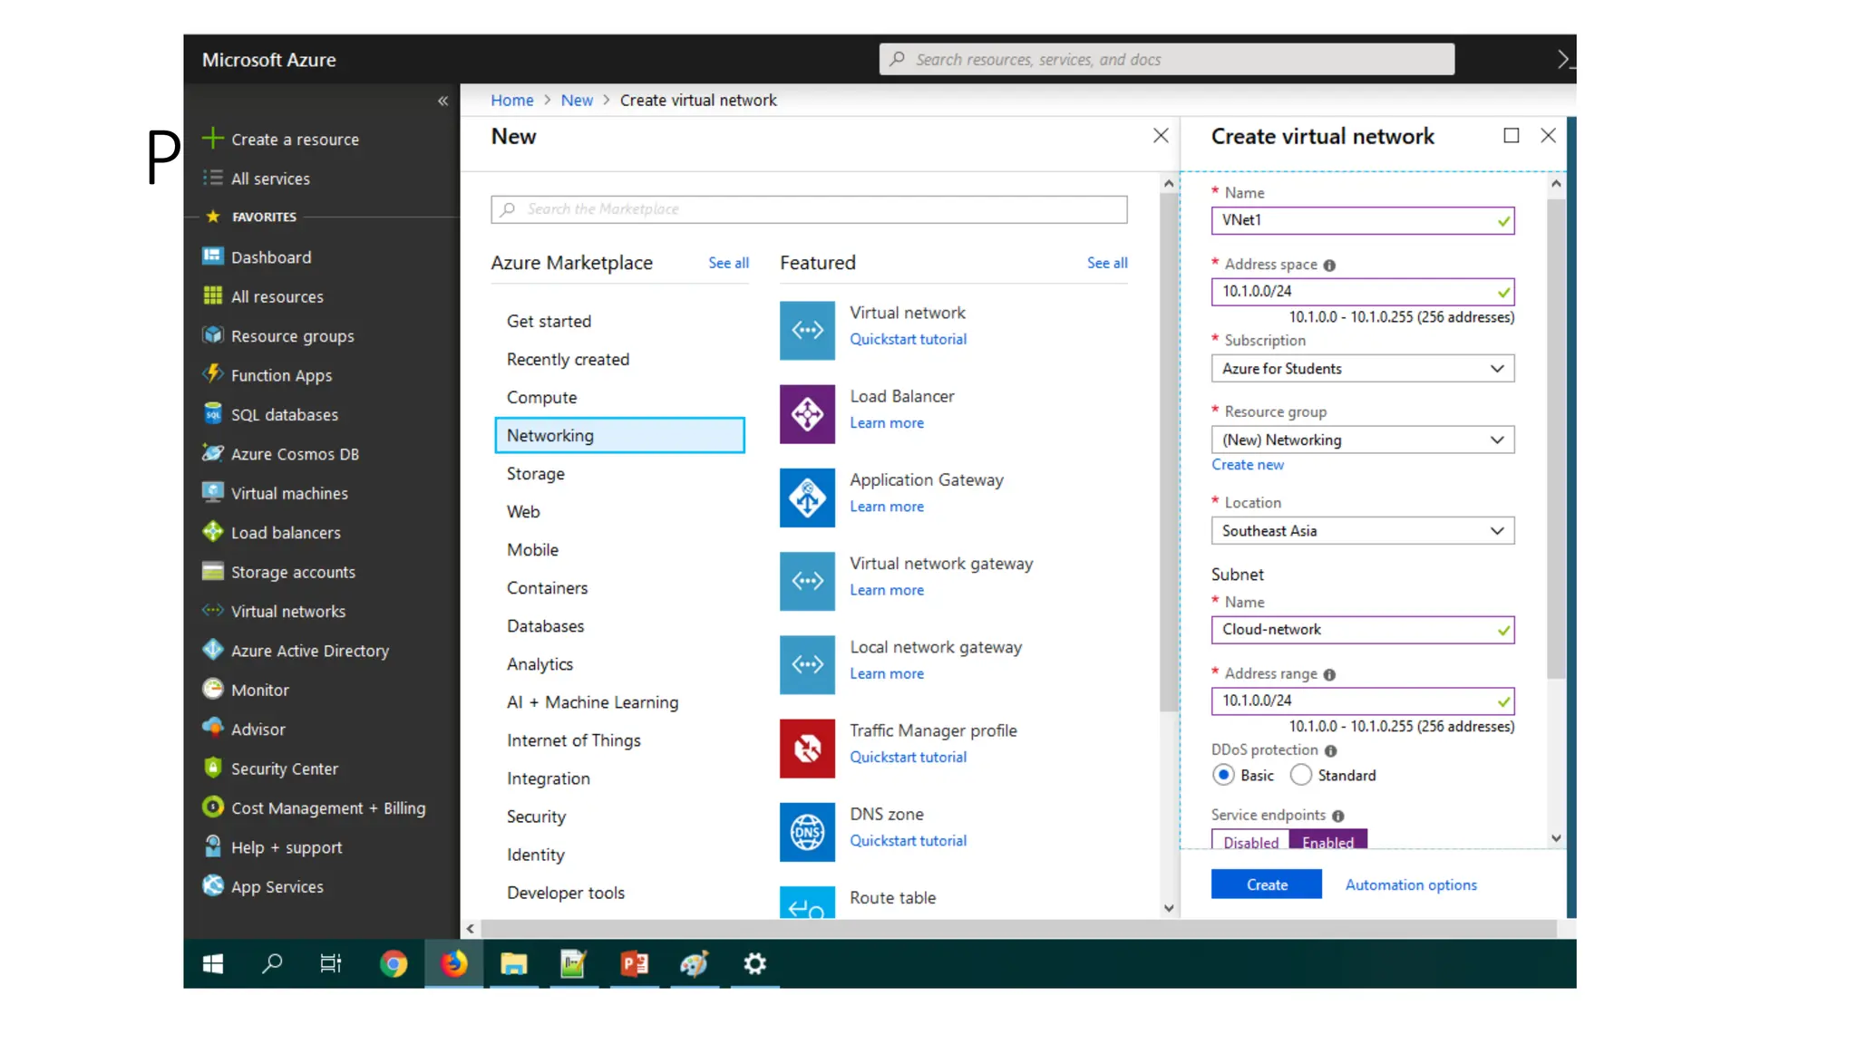Click the All resources grid icon
This screenshot has width=1857, height=1044.
[212, 295]
